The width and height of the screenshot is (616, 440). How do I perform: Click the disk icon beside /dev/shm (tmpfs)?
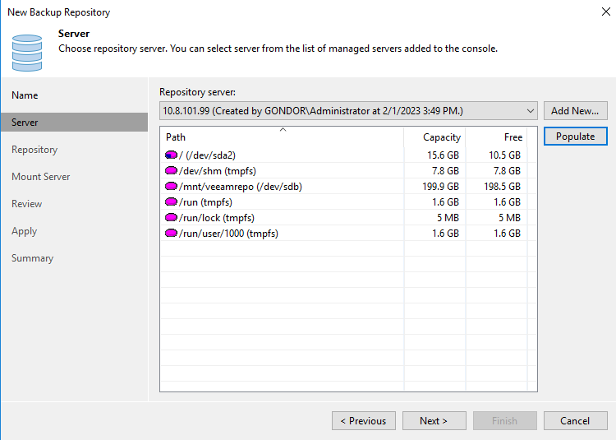[x=171, y=170]
